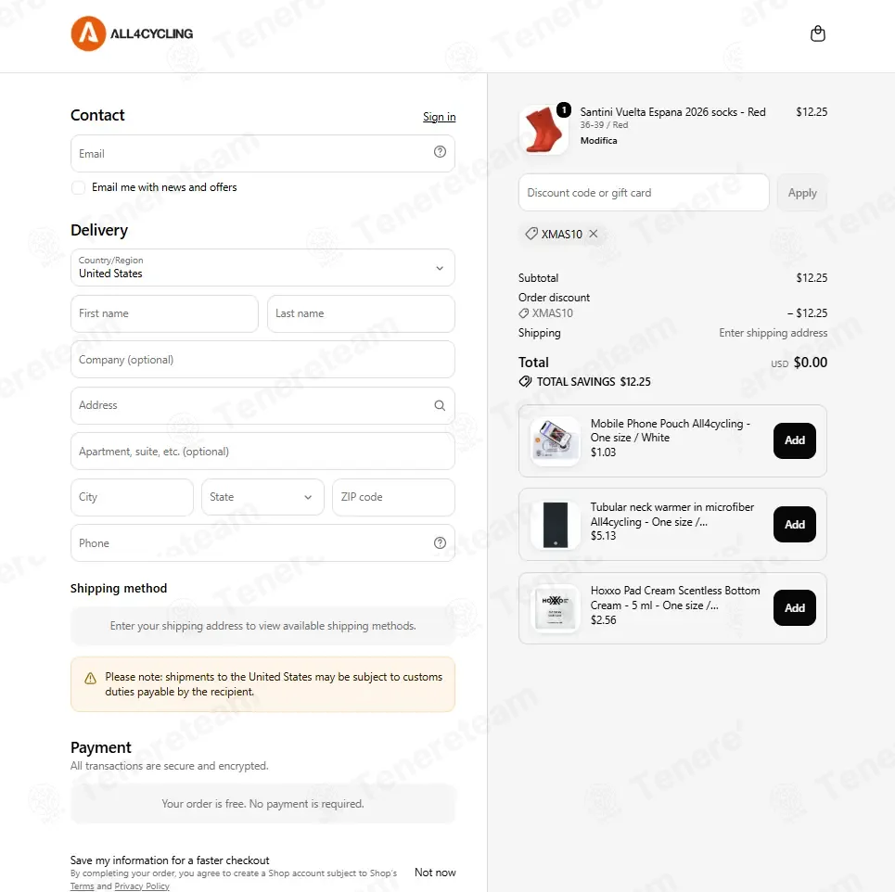Add the Tubular neck warmer to order
895x892 pixels.
tap(795, 525)
